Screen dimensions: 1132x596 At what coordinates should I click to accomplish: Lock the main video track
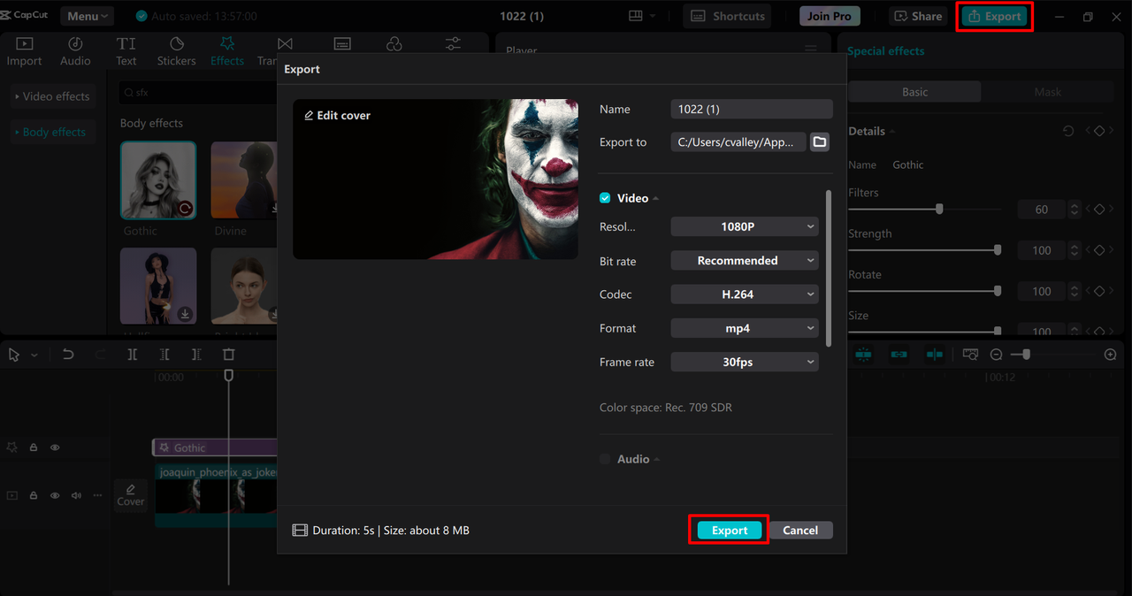[x=34, y=495]
